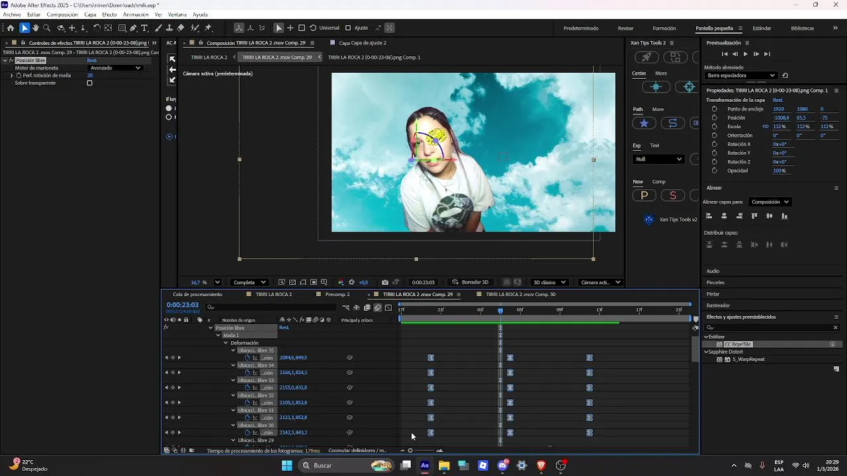Open the Alinear capas para Composición dropdown

click(x=770, y=202)
